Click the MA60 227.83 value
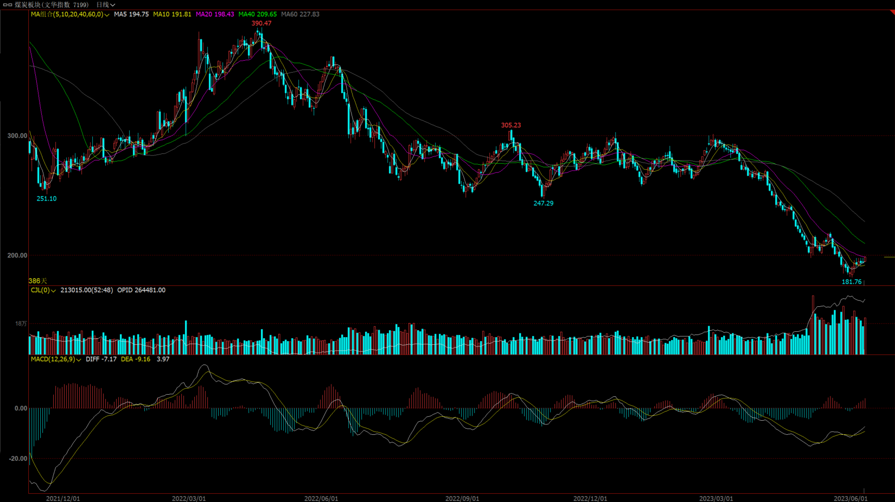The width and height of the screenshot is (895, 502). [301, 15]
